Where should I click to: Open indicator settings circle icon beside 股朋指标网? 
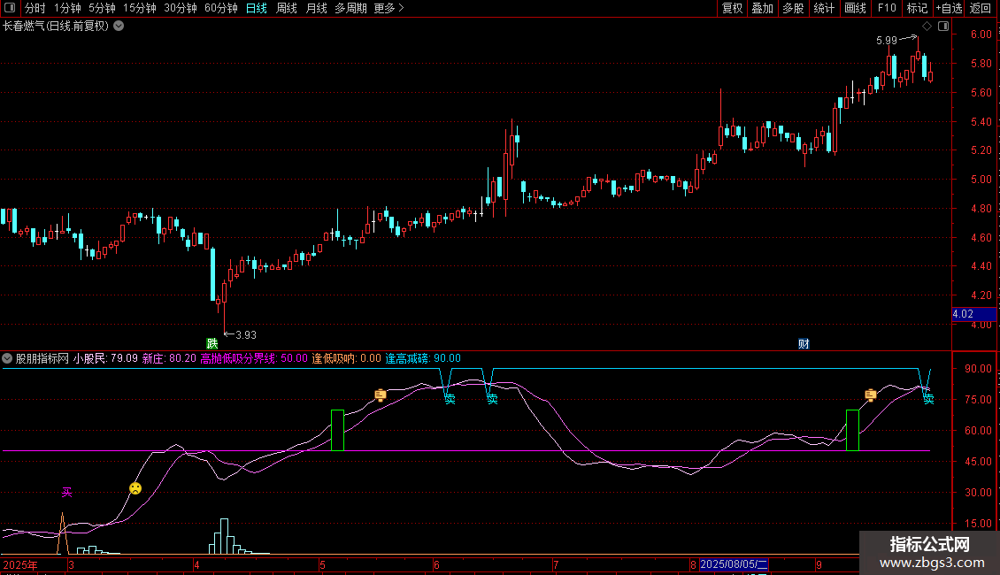click(x=7, y=358)
